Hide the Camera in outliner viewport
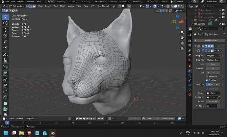227x137 pixels. [220, 24]
